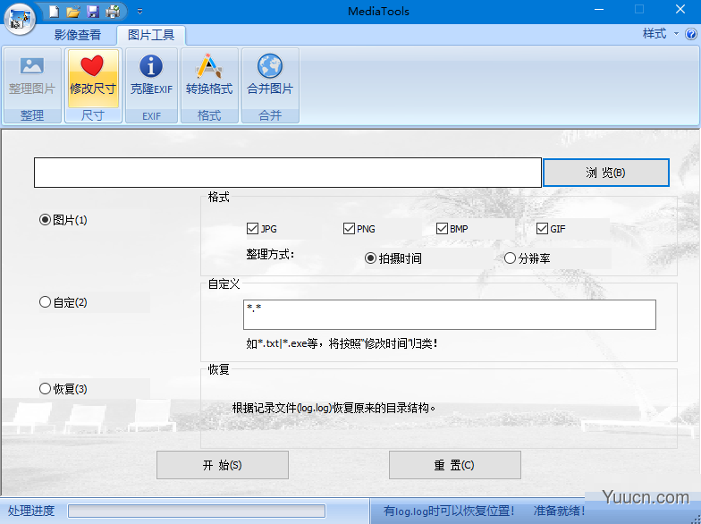The height and width of the screenshot is (524, 701).
Task: Toggle the BMP format checkbox
Action: pyautogui.click(x=452, y=229)
